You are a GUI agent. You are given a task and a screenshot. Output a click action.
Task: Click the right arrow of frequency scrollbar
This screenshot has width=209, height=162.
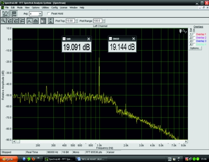[x=186, y=141]
